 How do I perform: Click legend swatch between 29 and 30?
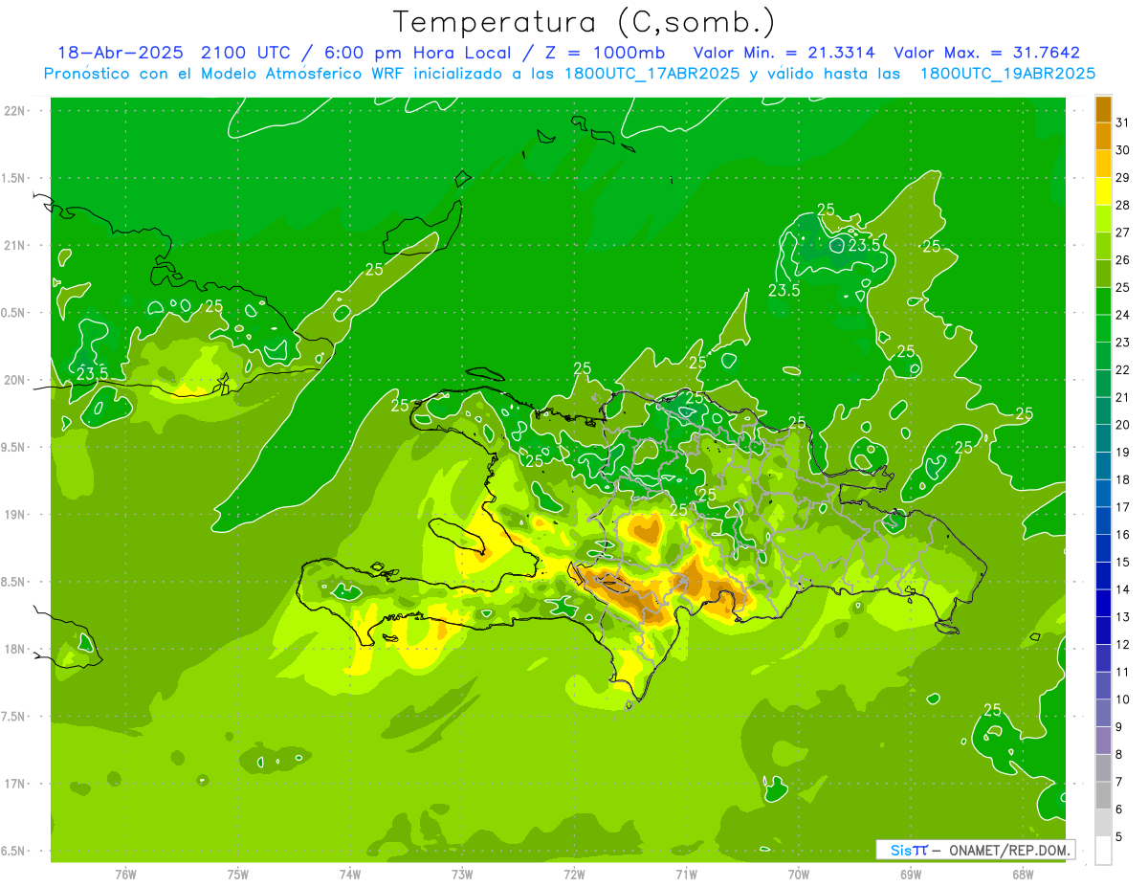[1103, 164]
